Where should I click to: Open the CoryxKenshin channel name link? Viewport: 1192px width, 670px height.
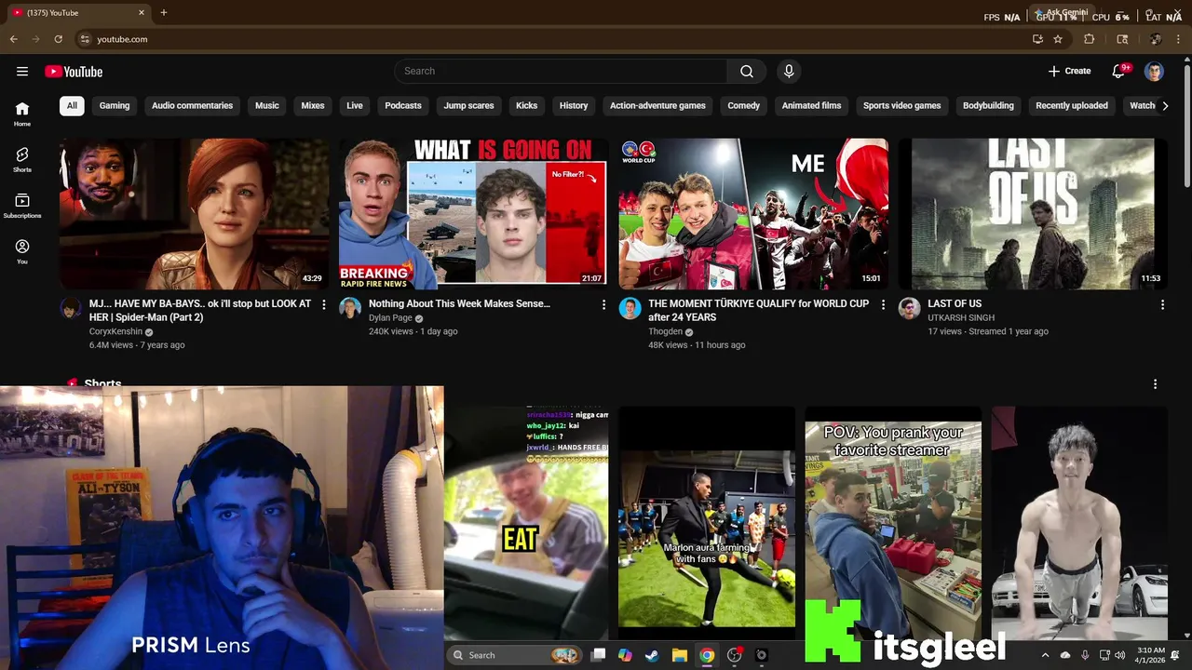tap(115, 331)
